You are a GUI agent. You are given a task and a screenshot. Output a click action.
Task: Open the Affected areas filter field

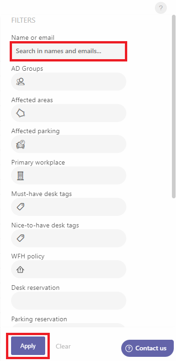[x=69, y=113]
